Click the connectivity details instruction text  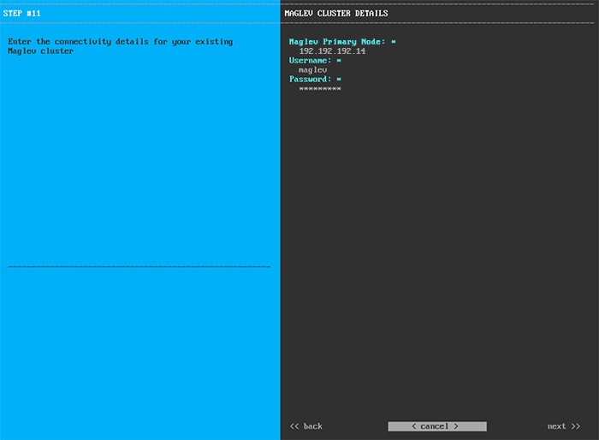point(121,46)
